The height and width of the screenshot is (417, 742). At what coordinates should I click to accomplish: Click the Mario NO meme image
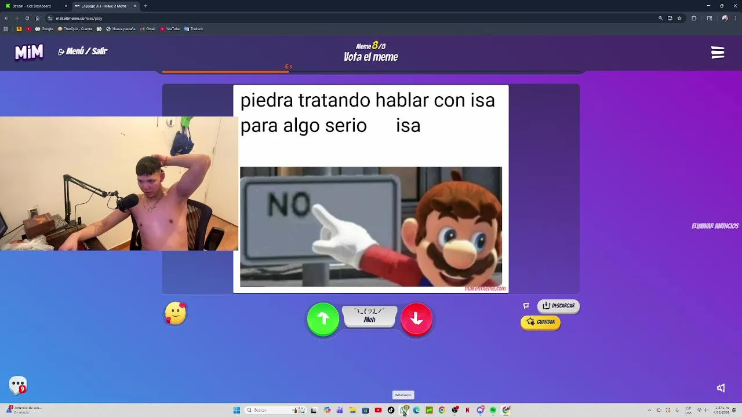tap(371, 226)
